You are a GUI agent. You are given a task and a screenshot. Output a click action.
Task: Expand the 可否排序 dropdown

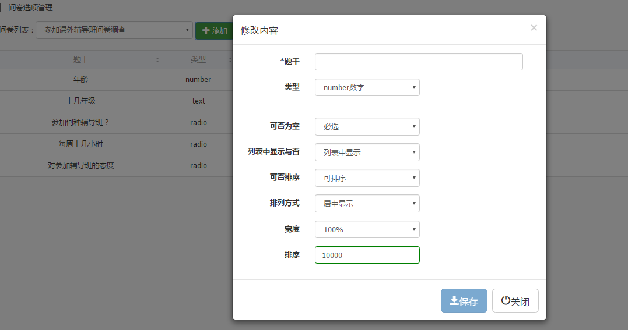(x=367, y=178)
